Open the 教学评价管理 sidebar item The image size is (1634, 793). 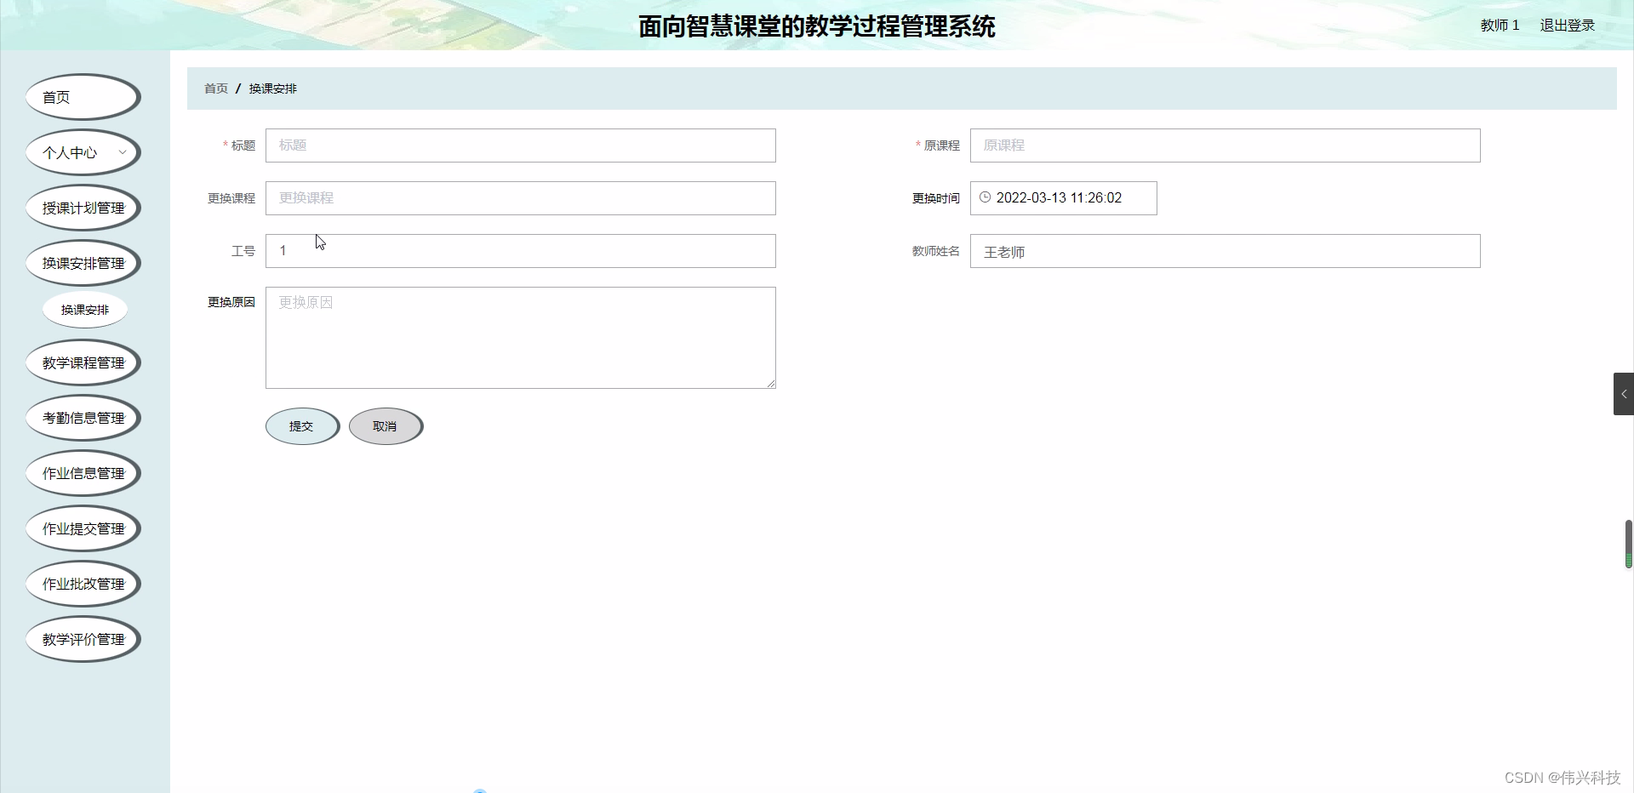83,639
